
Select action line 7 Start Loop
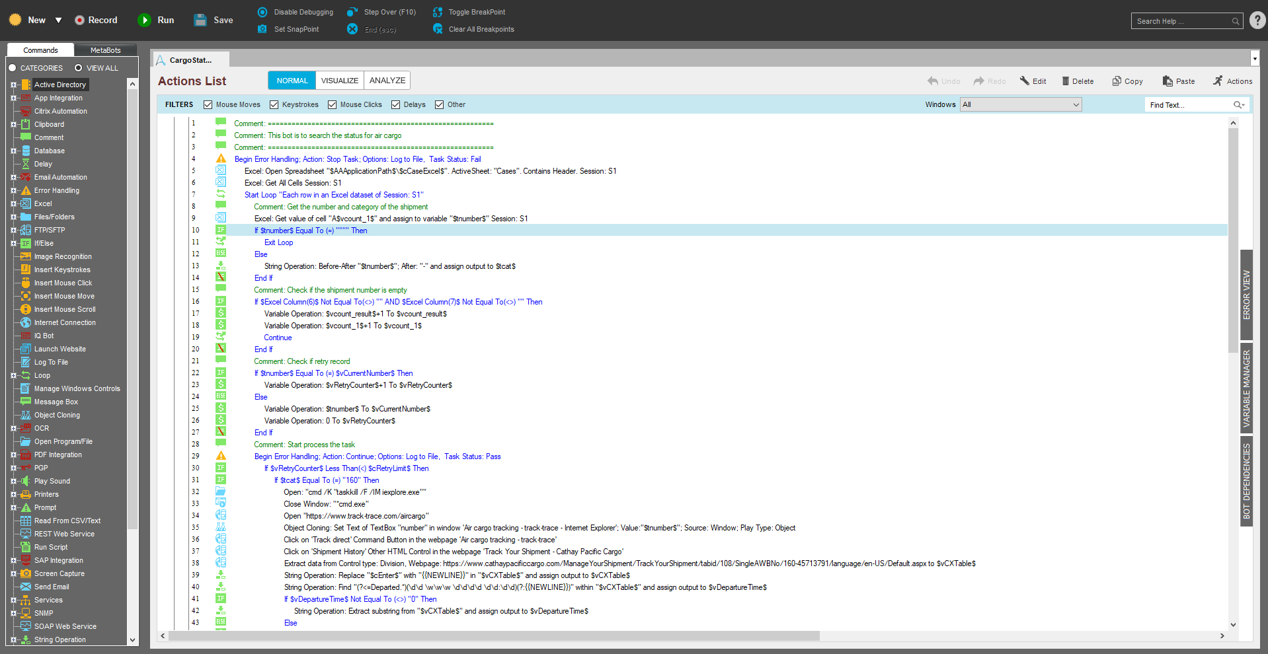(x=334, y=195)
